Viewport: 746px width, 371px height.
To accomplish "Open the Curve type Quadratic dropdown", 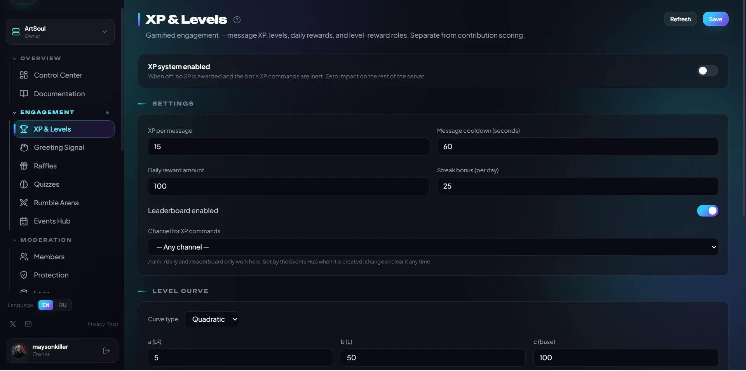I will pos(212,319).
